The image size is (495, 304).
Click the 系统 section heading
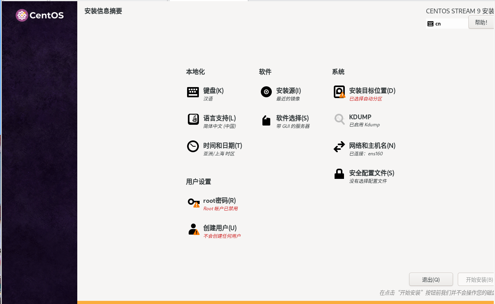(x=338, y=72)
